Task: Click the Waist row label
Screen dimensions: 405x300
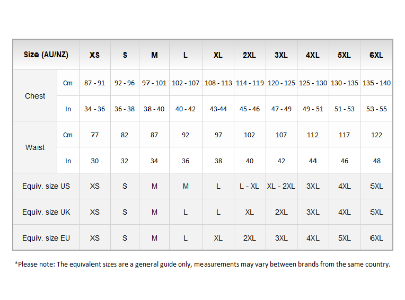Action: [35, 147]
